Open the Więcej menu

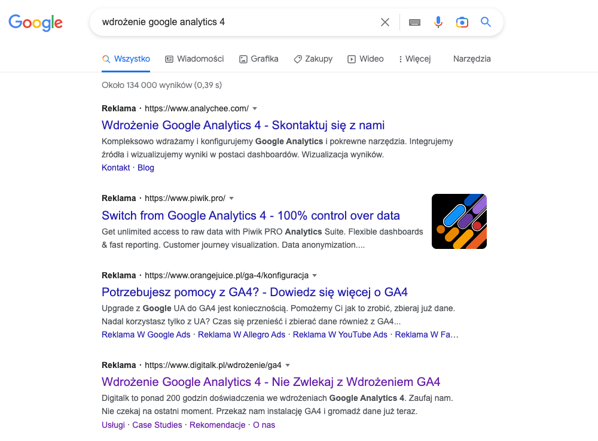click(x=414, y=59)
